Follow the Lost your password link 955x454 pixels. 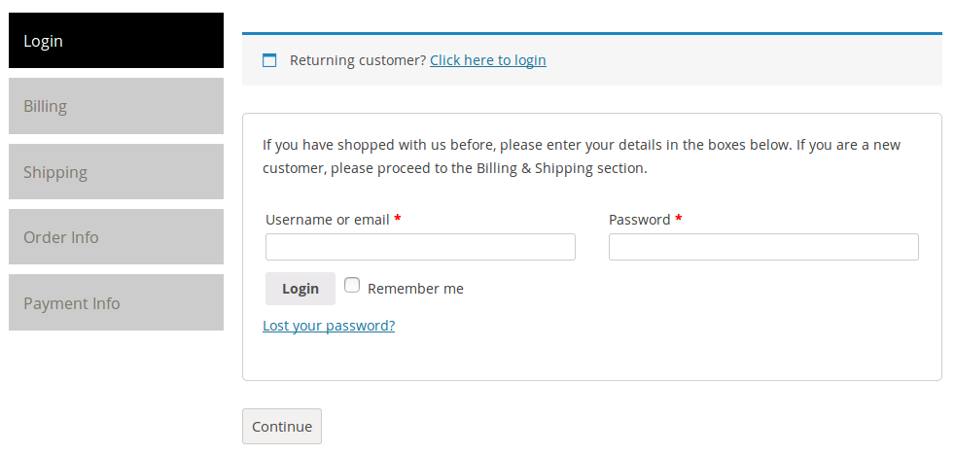pos(329,326)
